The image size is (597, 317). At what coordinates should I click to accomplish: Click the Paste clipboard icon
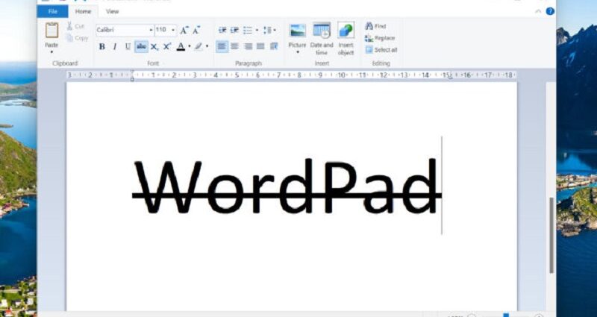click(51, 30)
